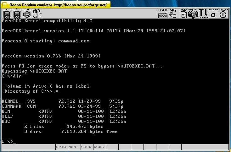Toggle the mouse capture icon
This screenshot has width=231, height=152.
pos(37,14)
